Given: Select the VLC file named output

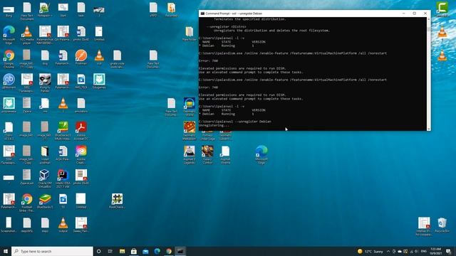Looking at the screenshot, I should pyautogui.click(x=63, y=225).
